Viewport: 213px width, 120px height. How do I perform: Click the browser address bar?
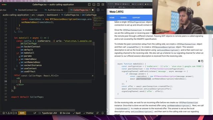(130, 7)
